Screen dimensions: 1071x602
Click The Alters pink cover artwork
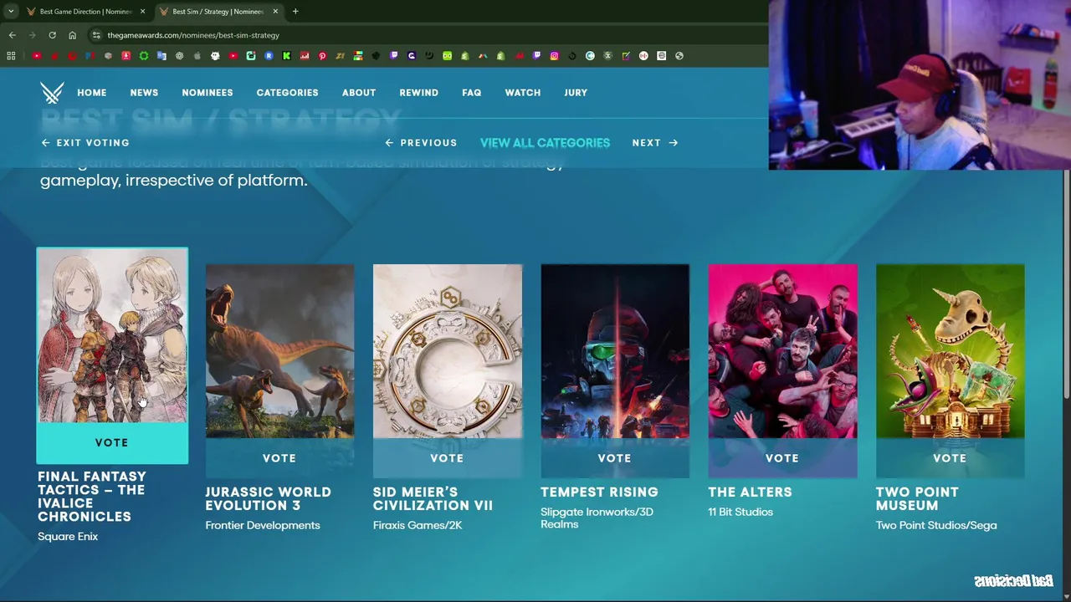pos(782,351)
